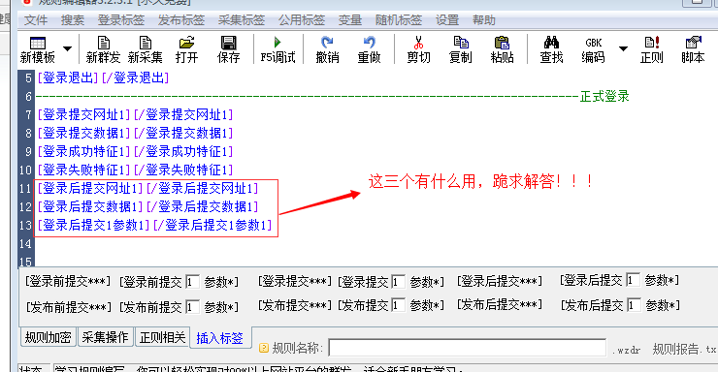Insert the [发布前提交***] tag

tap(69, 307)
